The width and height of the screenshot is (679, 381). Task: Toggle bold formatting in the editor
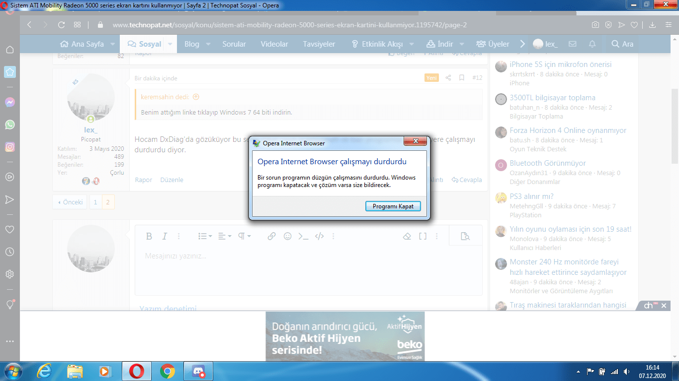(149, 236)
